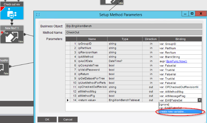Select the ipReturn parameter name
The height and width of the screenshot is (123, 207).
92,74
